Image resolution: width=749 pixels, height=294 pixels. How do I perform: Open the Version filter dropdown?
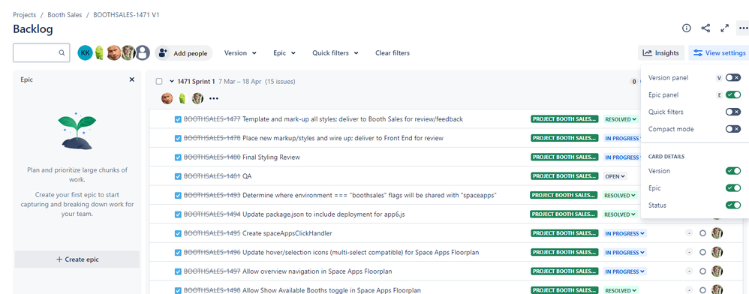coord(240,53)
